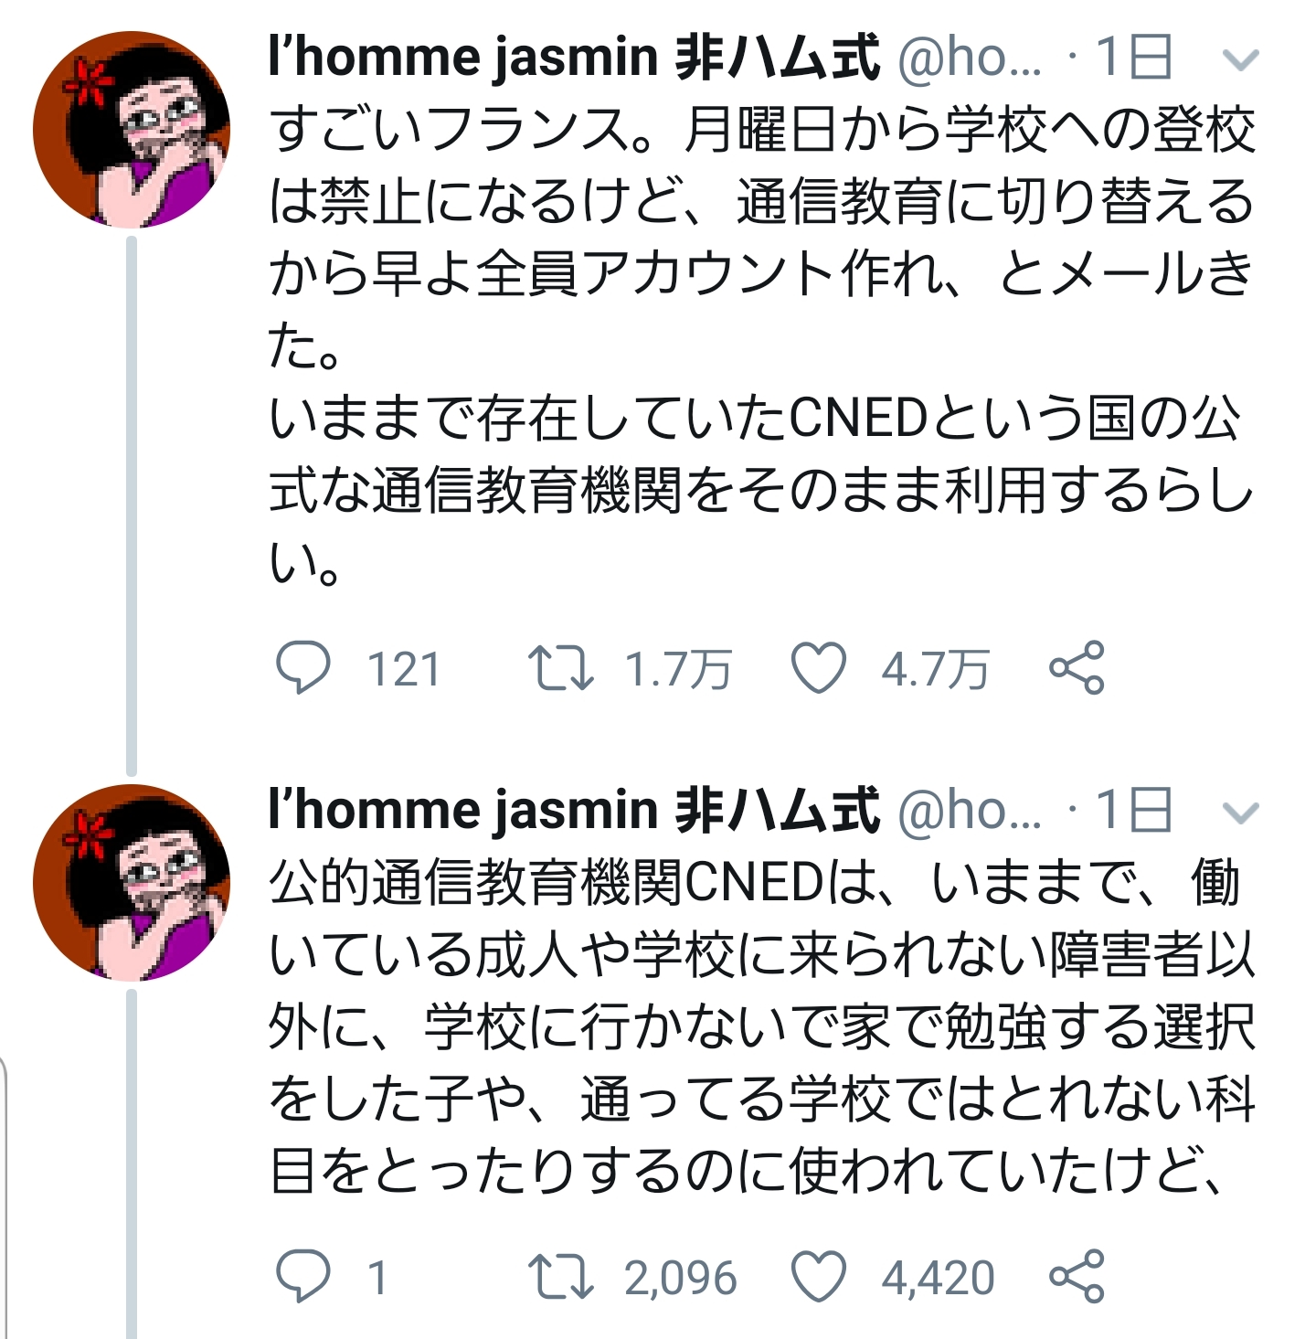This screenshot has width=1305, height=1339.
Task: Retweet the first tweet with 1.7万 retweets
Action: (x=561, y=668)
